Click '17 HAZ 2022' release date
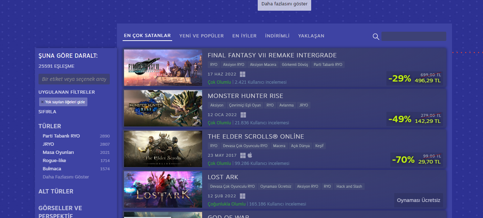Image resolution: width=483 pixels, height=218 pixels. [222, 74]
